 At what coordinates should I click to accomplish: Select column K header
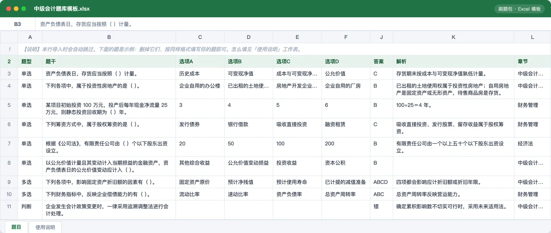click(x=454, y=37)
